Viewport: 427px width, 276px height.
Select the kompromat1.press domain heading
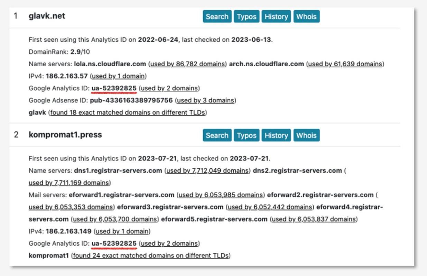(65, 135)
